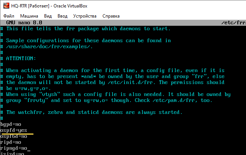Image resolution: width=246 pixels, height=155 pixels.
Task: Click the /etc/frr file path in header
Action: (233, 23)
